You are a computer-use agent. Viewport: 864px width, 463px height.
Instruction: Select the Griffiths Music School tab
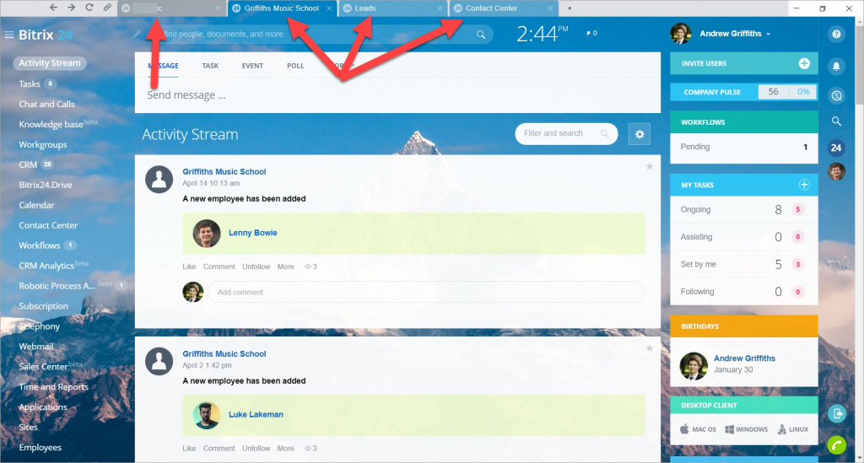[282, 8]
